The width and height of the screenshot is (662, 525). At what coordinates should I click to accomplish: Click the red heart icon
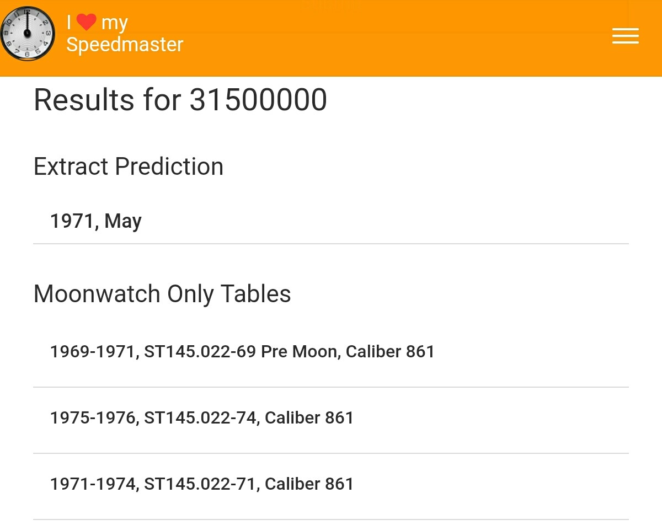[x=86, y=23]
